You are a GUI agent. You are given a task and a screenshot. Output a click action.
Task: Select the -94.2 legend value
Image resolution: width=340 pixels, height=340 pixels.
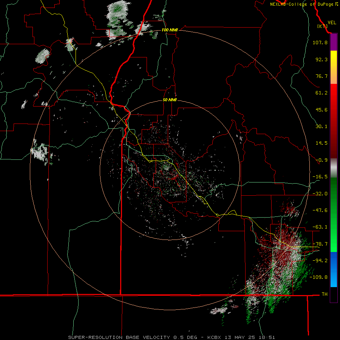point(320,261)
